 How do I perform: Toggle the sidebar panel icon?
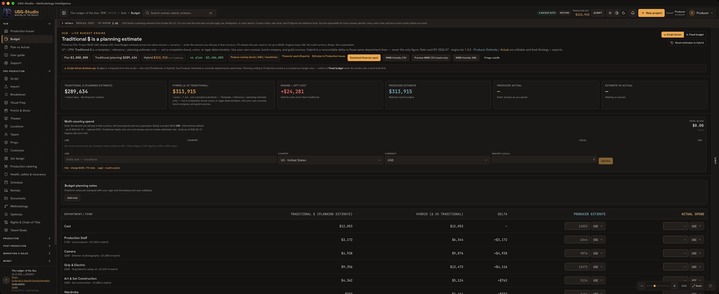point(64,13)
